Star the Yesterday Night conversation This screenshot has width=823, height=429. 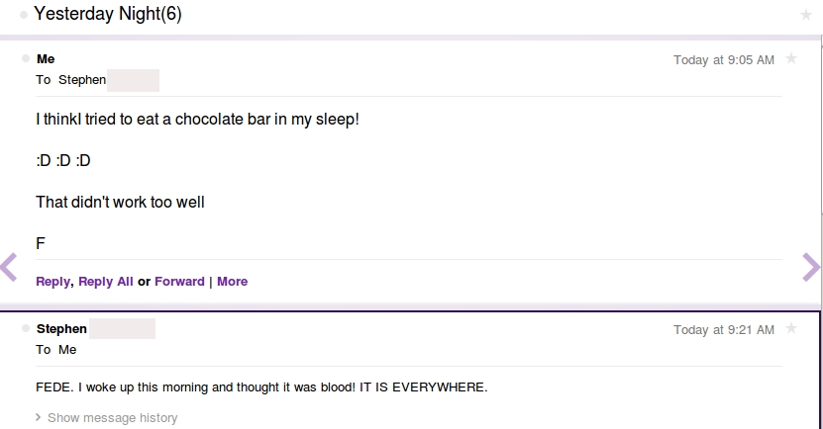806,15
